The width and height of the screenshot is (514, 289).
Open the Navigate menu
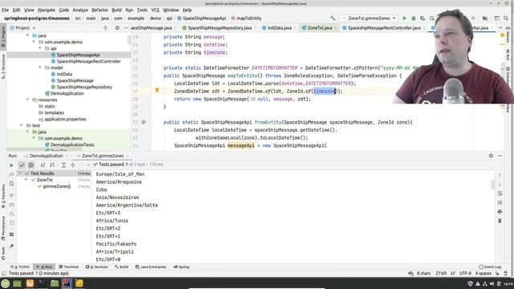click(47, 10)
